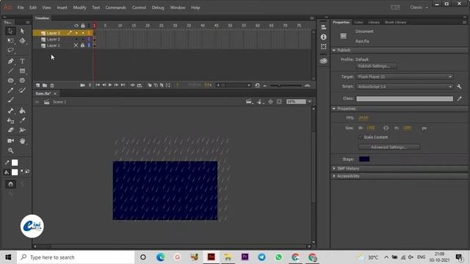470x264 pixels.
Task: Choose the Pencil tool
Action: click(10, 90)
